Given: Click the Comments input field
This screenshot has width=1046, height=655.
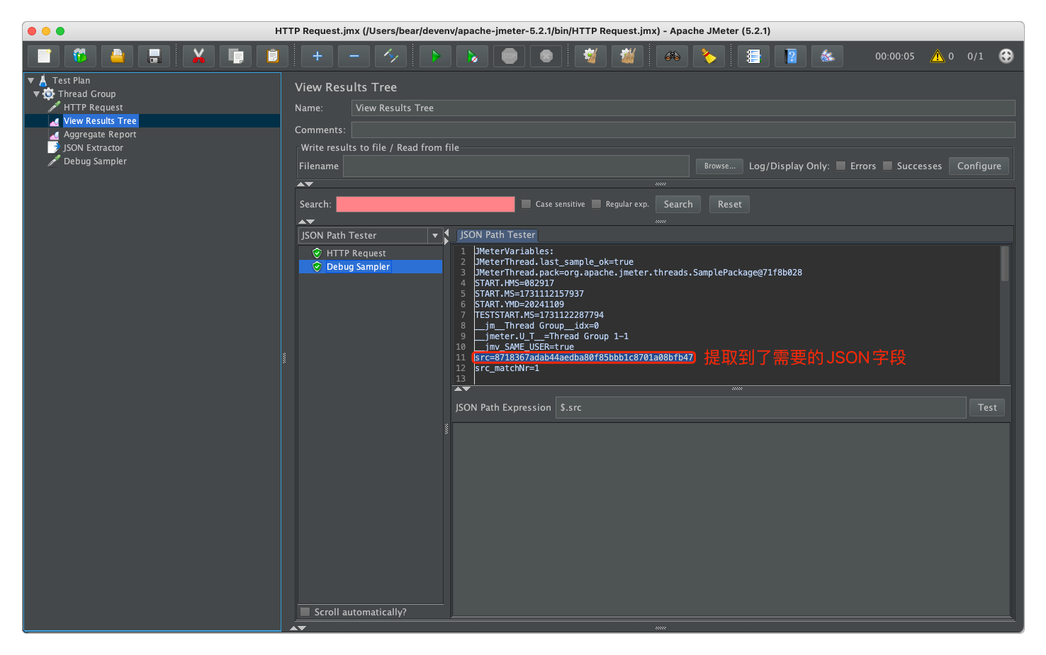Looking at the screenshot, I should click(x=683, y=130).
